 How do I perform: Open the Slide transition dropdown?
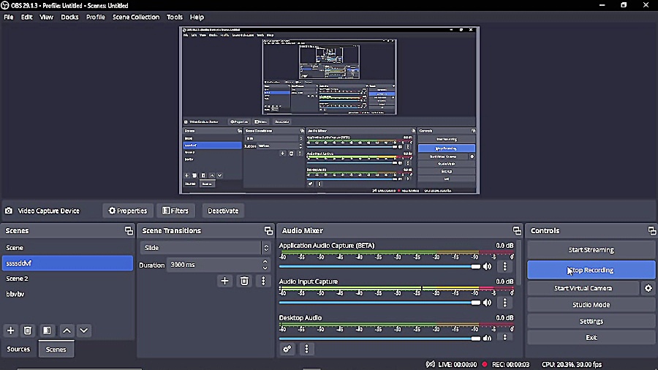point(205,248)
